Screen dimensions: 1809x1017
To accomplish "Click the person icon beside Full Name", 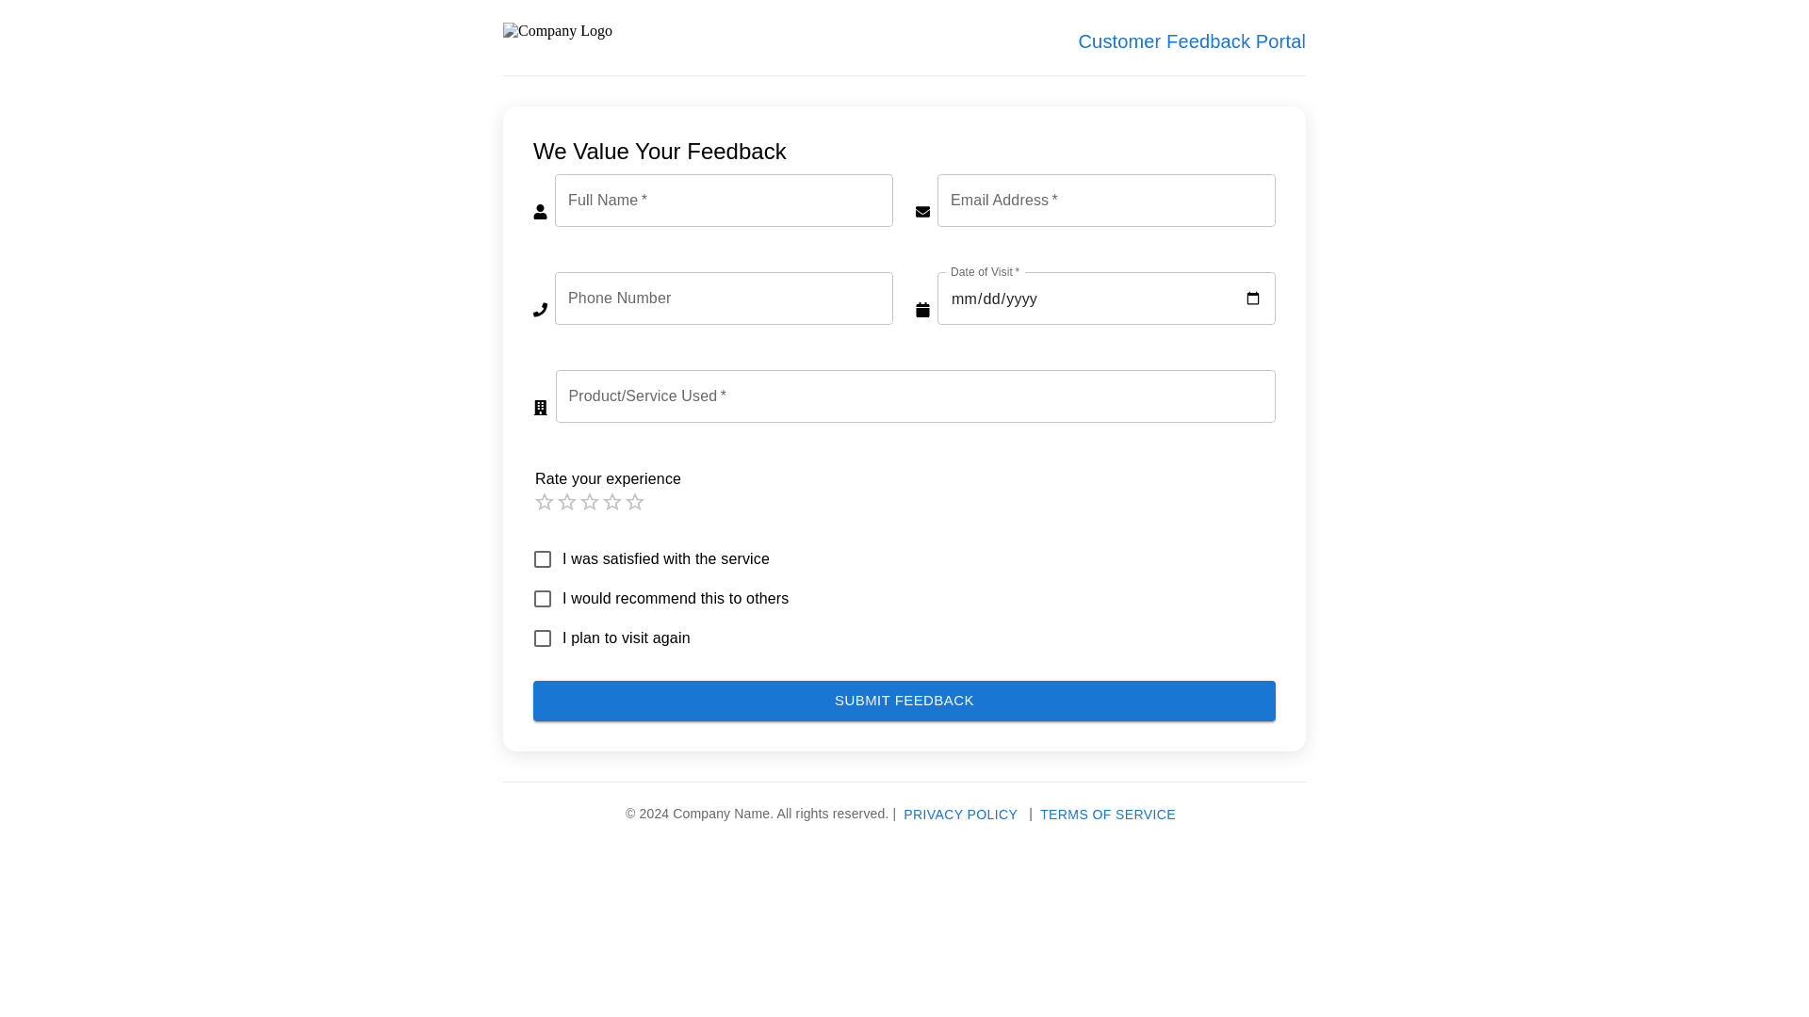I will 540,212.
